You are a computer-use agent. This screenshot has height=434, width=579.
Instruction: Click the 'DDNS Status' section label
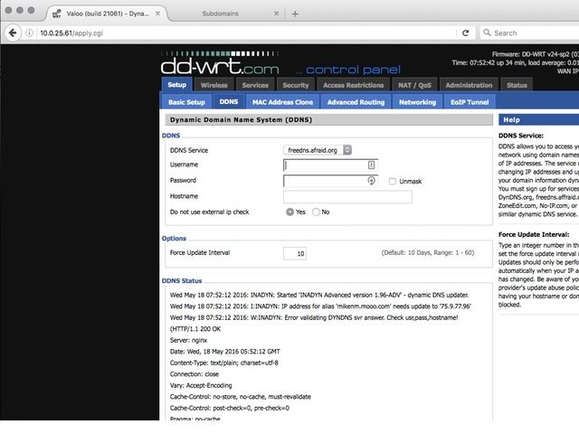click(182, 281)
